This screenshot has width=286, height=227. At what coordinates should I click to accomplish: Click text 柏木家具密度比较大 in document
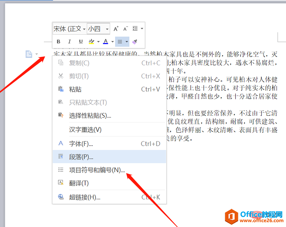200,63
